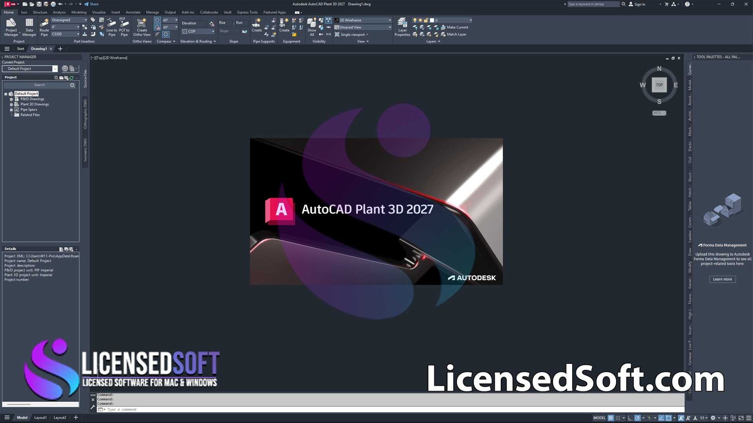Open the Layout1 tab
Screen dimensions: 753x423
point(40,417)
